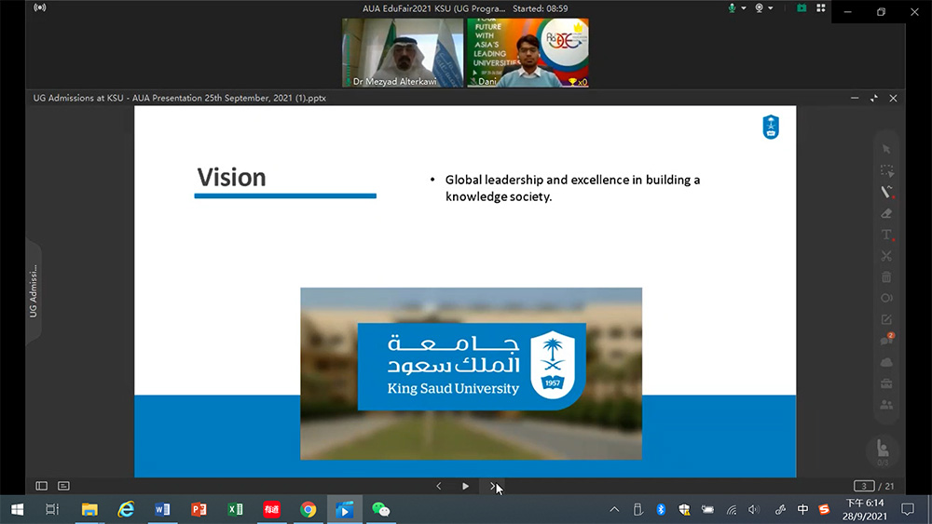Click the cloud icon in side toolbar
Image resolution: width=932 pixels, height=524 pixels.
[x=886, y=362]
